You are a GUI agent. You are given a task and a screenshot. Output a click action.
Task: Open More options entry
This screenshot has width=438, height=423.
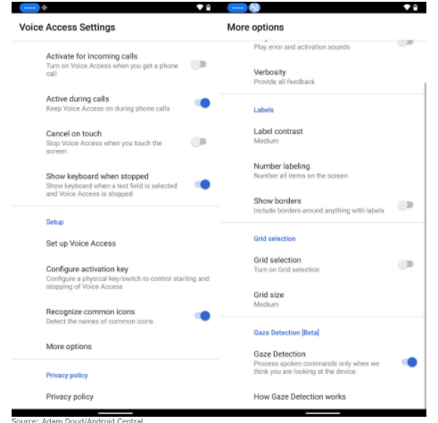[x=115, y=346]
